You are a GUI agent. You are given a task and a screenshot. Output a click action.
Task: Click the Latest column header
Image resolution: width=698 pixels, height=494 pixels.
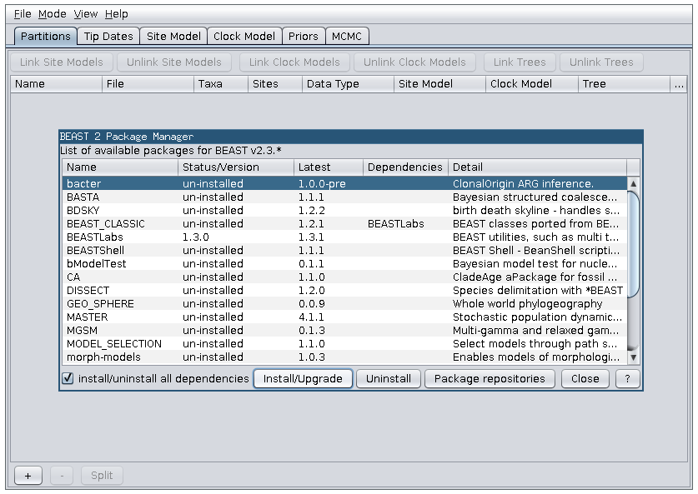coord(329,167)
